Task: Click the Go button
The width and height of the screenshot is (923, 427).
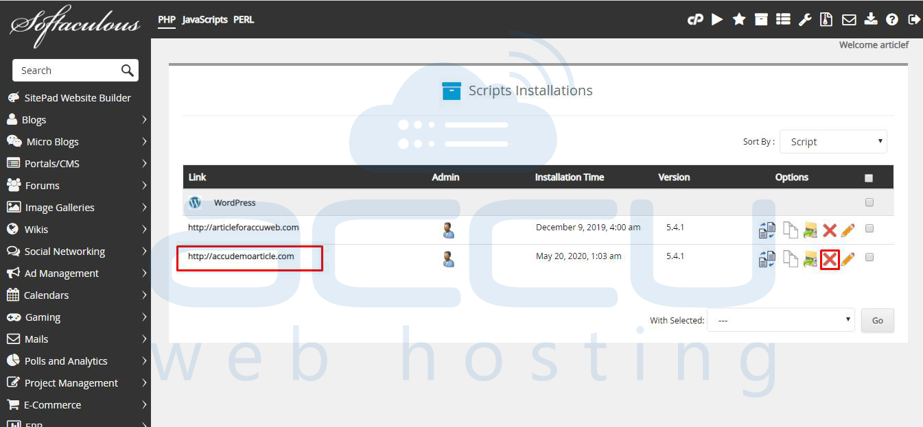Action: pos(877,320)
